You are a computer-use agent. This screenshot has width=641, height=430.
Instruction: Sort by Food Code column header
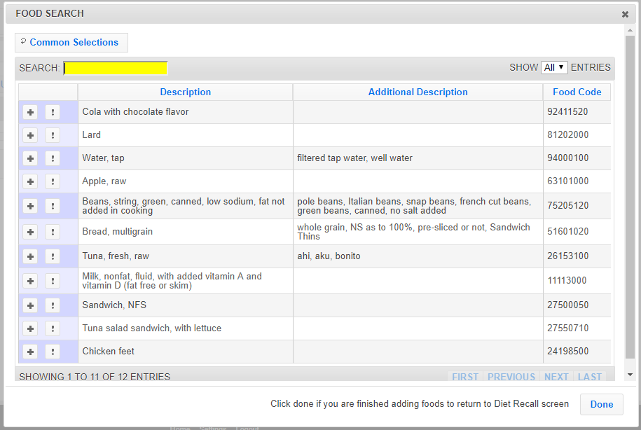point(577,92)
